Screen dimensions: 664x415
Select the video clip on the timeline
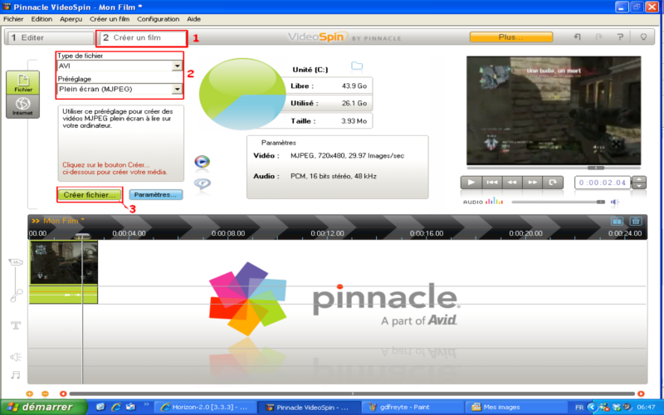64,262
